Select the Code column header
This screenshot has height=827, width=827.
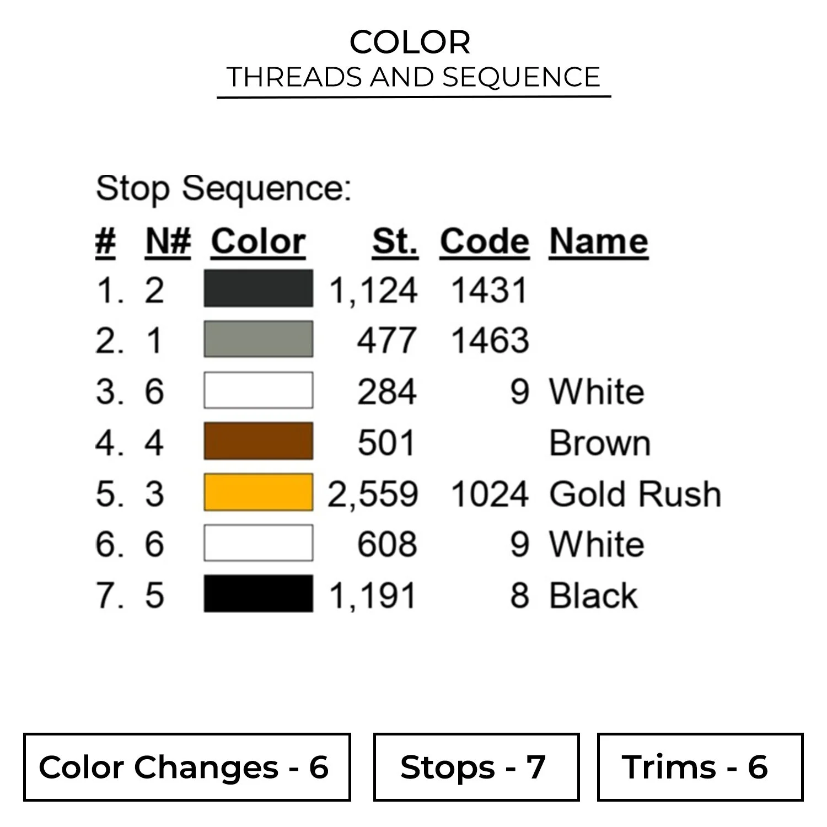click(484, 241)
